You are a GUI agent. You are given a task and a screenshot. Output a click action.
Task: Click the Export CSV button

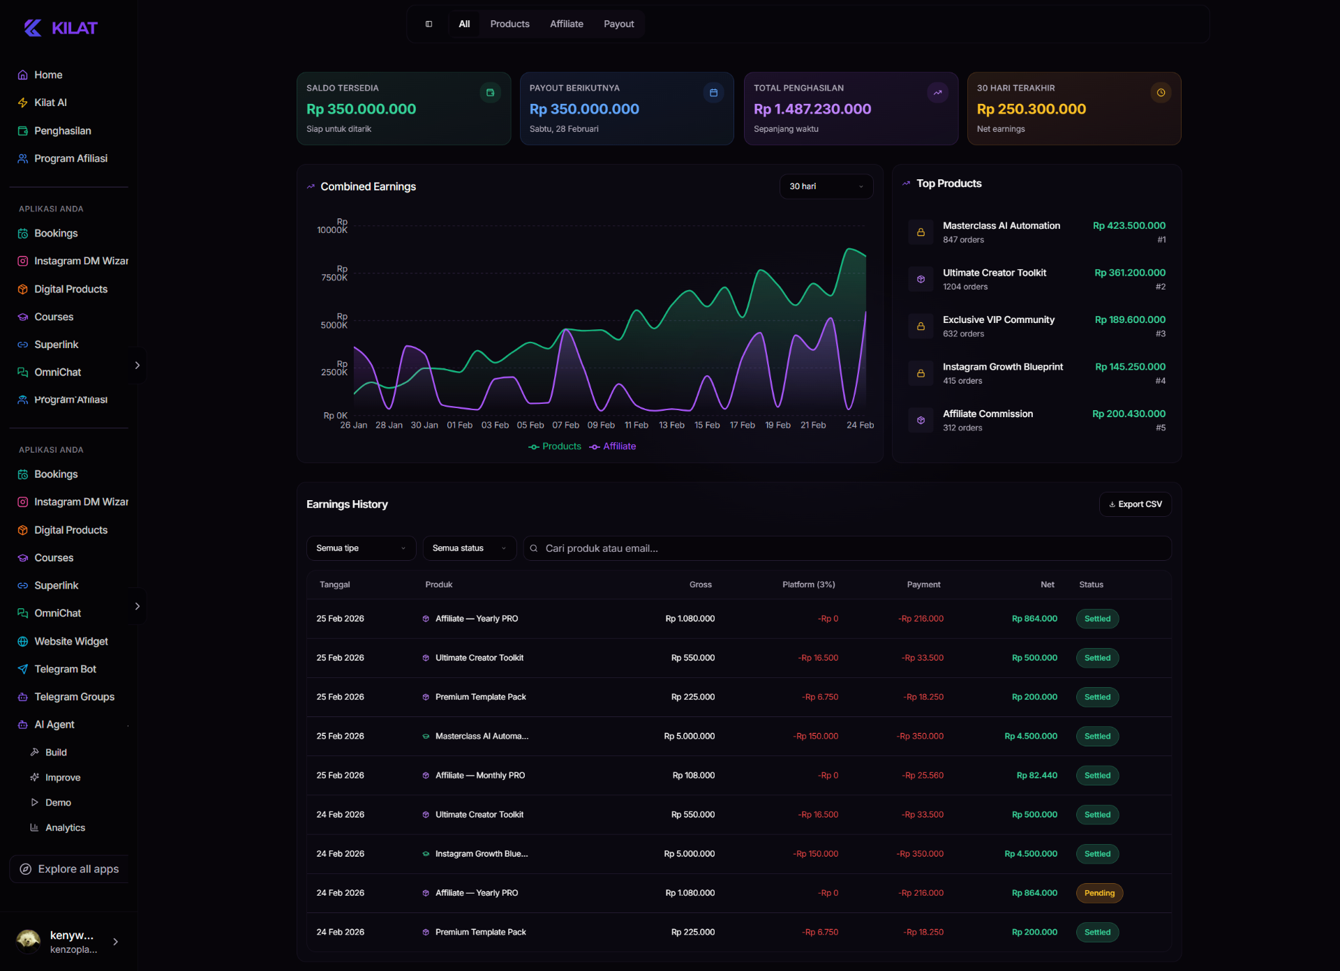(1135, 504)
